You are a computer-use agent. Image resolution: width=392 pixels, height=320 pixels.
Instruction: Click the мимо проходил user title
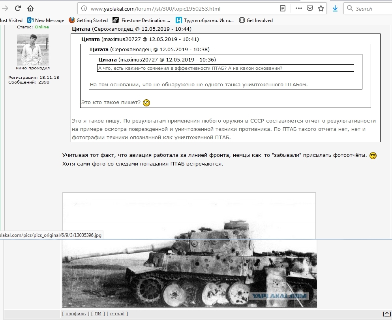[x=33, y=68]
